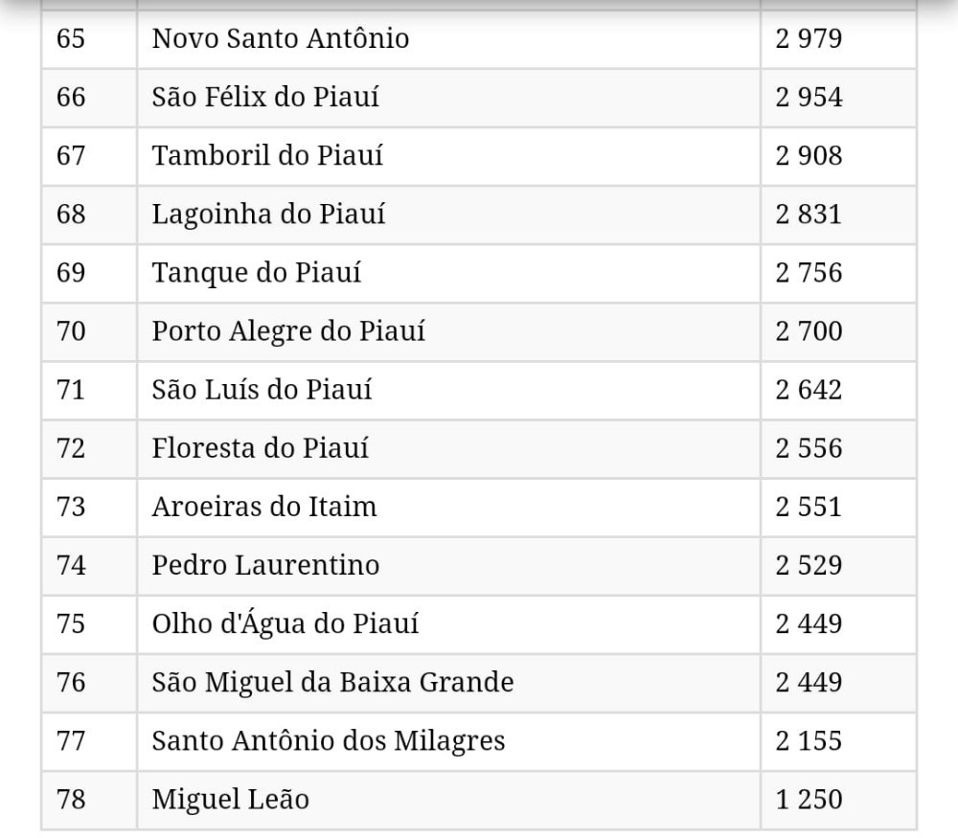Click Porto Alegre do Piauí entry
958x838 pixels.
tap(288, 331)
